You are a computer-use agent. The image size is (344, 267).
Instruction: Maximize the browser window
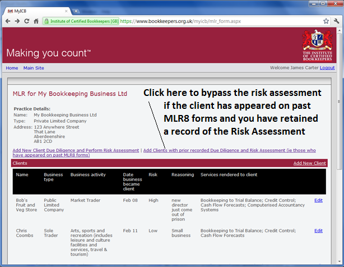[323, 3]
